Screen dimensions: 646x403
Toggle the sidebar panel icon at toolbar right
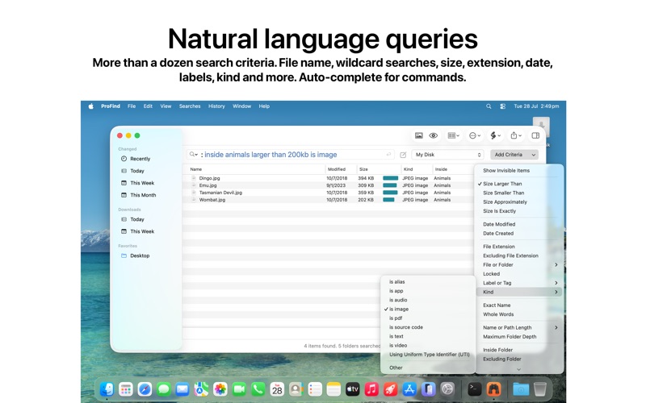[x=535, y=135]
